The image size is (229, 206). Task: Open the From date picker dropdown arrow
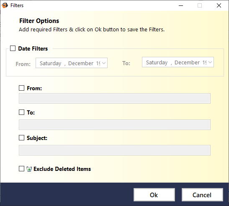pos(104,63)
